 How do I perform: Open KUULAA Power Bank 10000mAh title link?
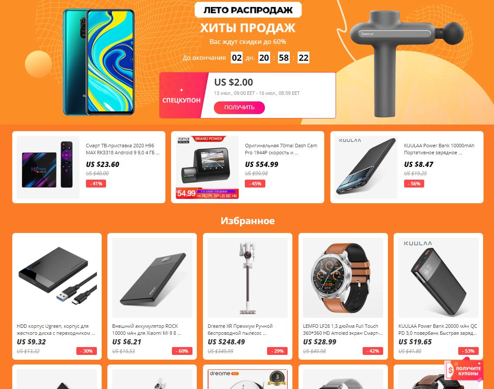(x=439, y=149)
